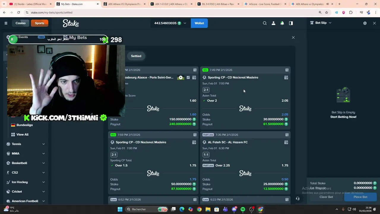Close the Bet Slip panel
This screenshot has width=380, height=214.
(x=374, y=23)
